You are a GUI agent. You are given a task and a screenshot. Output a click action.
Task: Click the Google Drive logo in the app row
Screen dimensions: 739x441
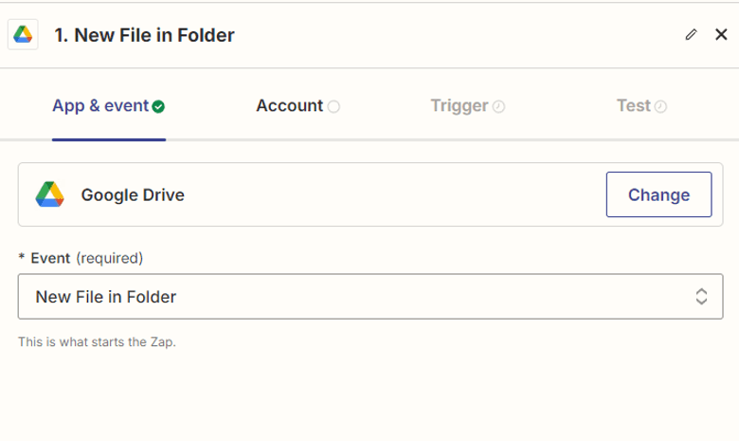point(49,194)
